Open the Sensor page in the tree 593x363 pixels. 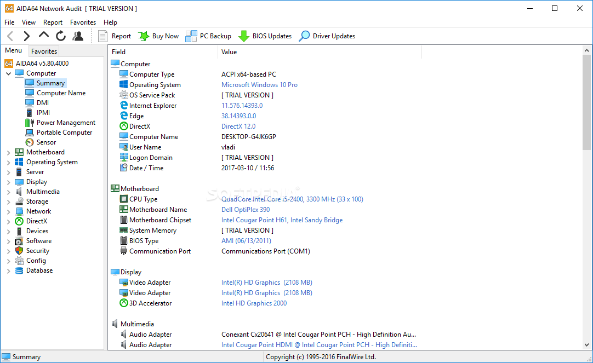click(46, 142)
